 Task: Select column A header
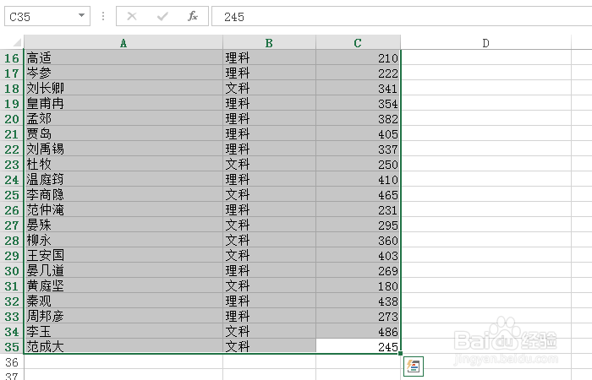point(123,42)
